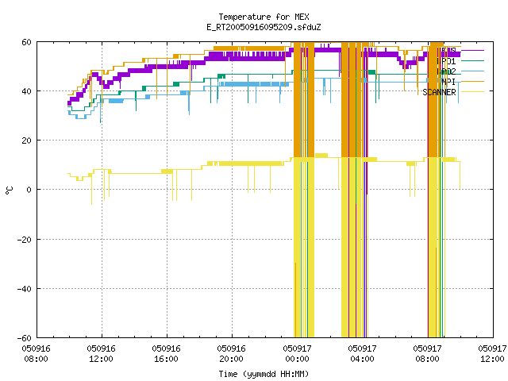The height and width of the screenshot is (381, 508).
Task: Click the x-axis label 050917 08:00
Action: tap(427, 354)
